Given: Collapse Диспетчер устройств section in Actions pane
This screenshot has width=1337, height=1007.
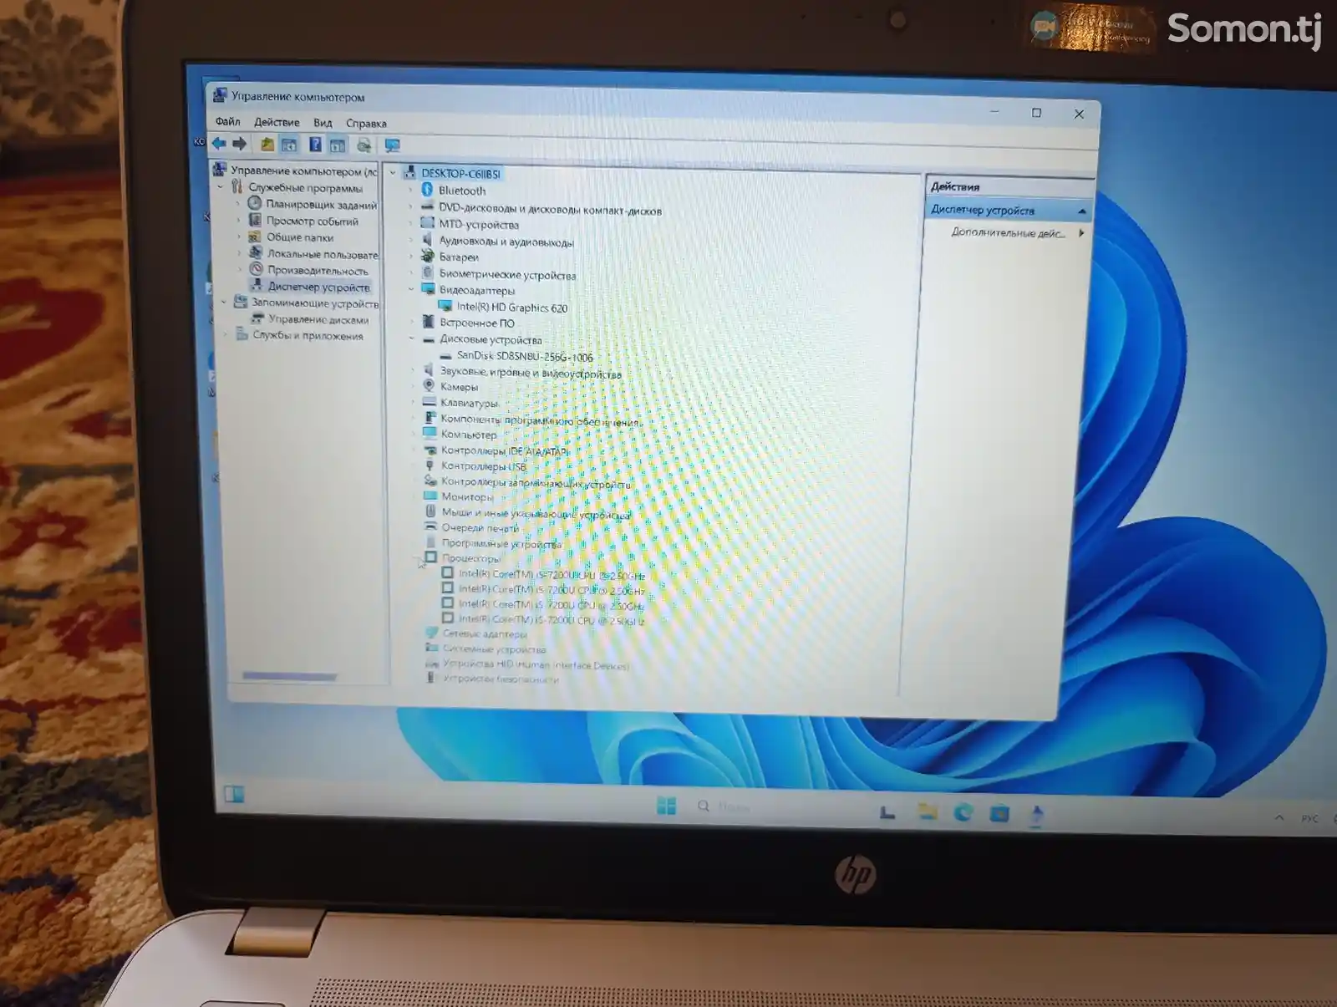Looking at the screenshot, I should coord(1082,211).
